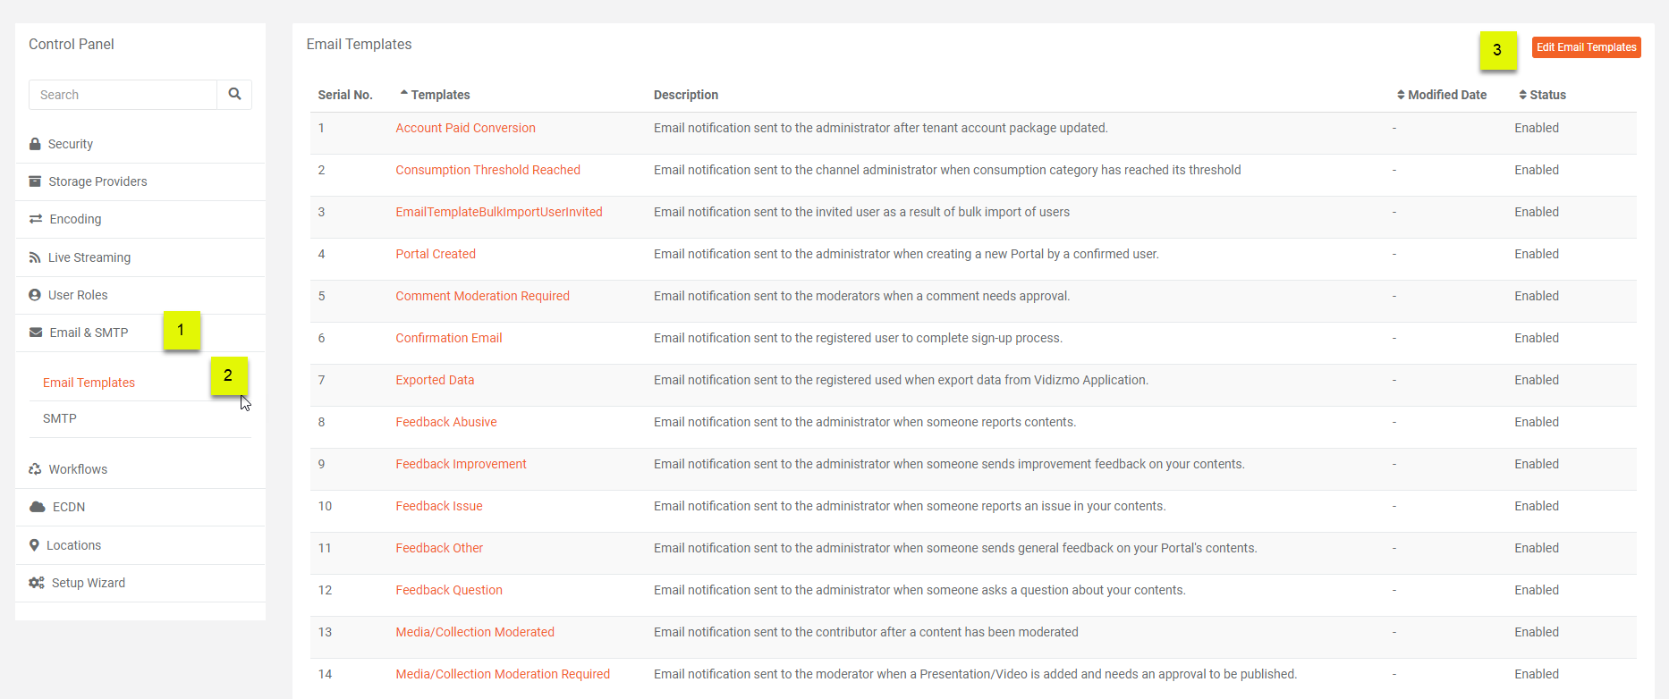Click the User Roles person icon
This screenshot has width=1669, height=699.
click(35, 295)
